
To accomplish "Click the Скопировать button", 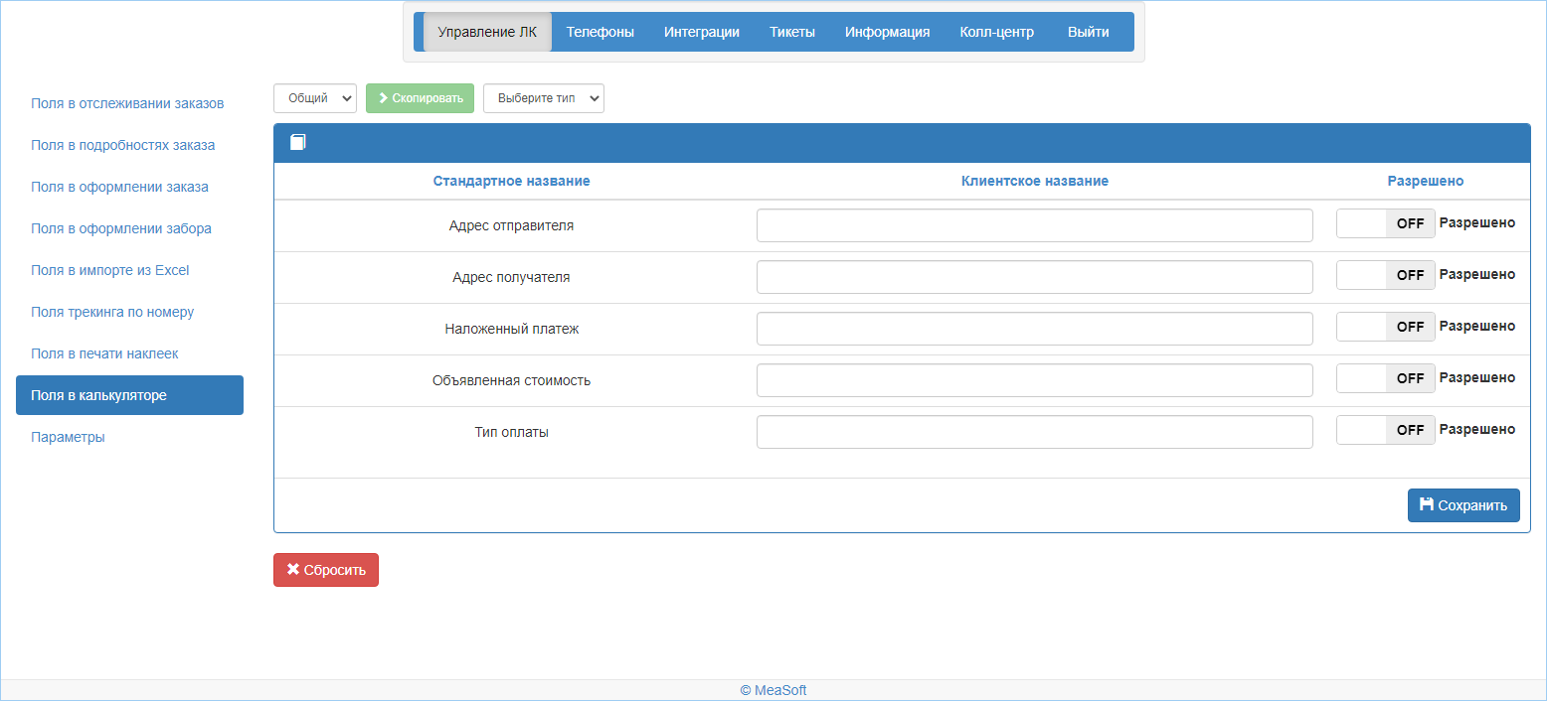I will [421, 98].
